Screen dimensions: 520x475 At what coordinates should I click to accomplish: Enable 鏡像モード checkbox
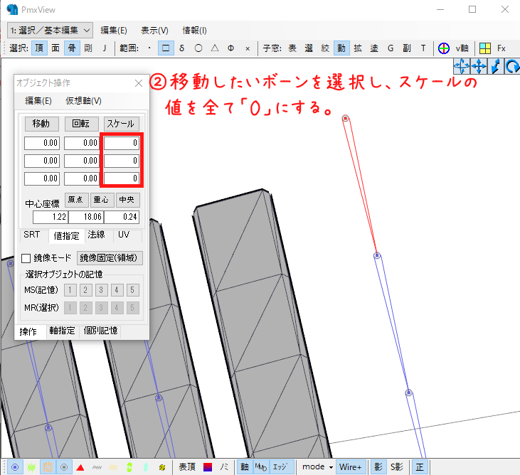(x=26, y=258)
